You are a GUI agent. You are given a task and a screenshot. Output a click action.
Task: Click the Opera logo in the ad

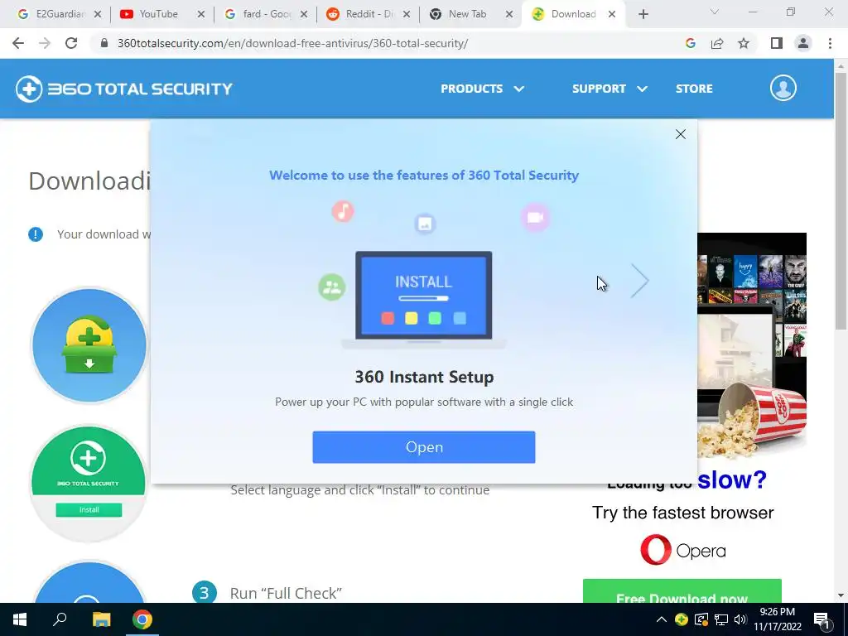click(x=682, y=550)
